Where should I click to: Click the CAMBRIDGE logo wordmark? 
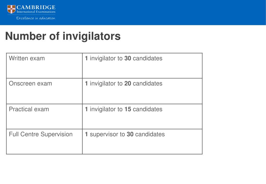(x=36, y=7)
